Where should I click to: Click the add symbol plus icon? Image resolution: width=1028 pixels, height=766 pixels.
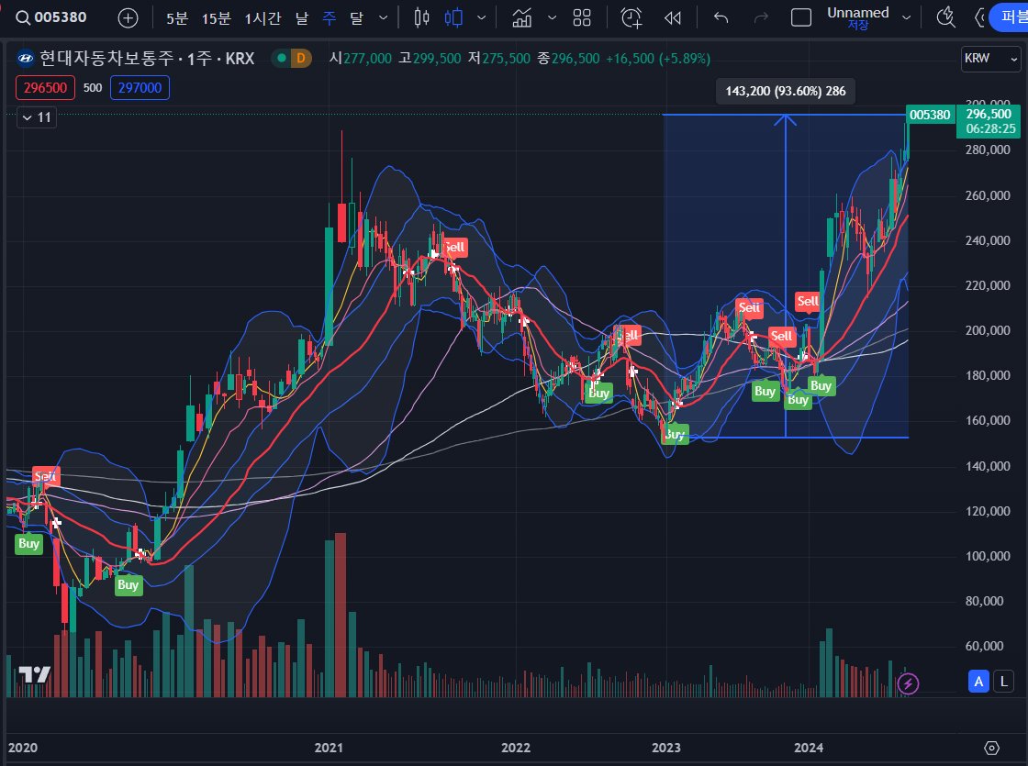point(128,18)
